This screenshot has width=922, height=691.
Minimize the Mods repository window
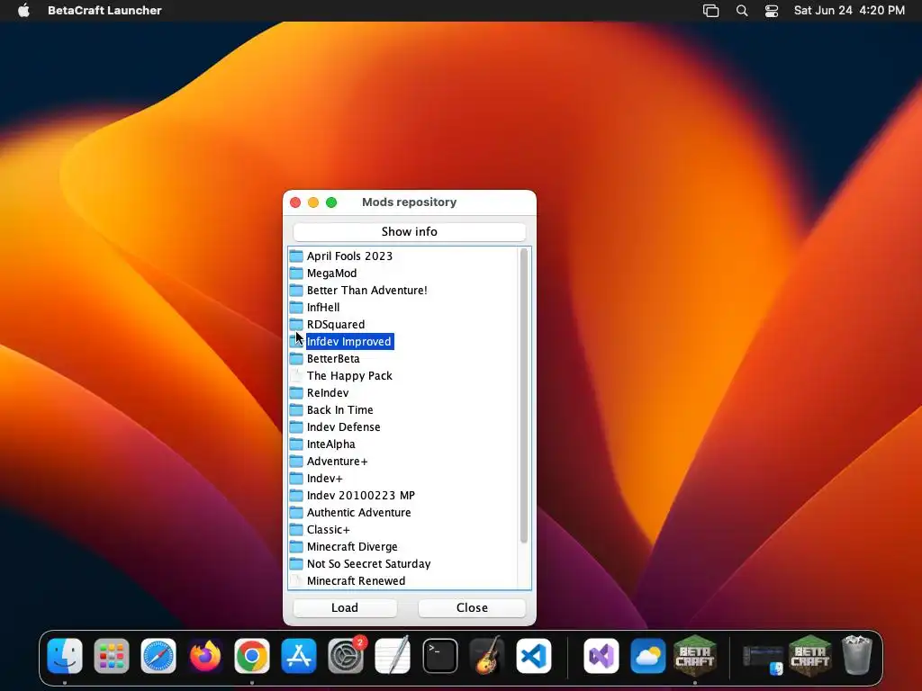pyautogui.click(x=313, y=202)
